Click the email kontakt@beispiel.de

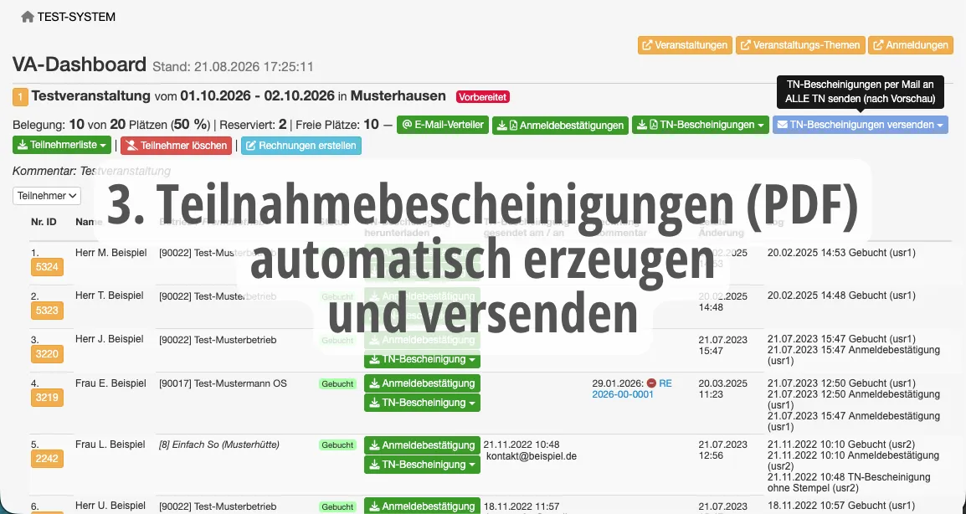[x=532, y=456]
